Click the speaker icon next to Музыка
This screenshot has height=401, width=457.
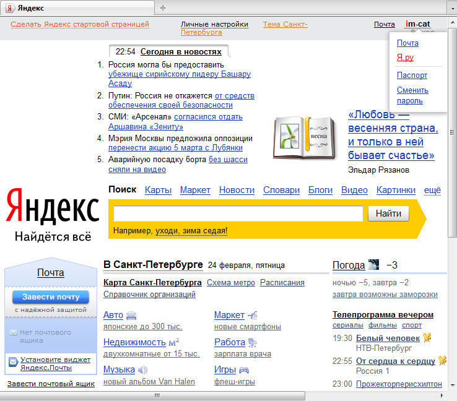[x=142, y=370]
